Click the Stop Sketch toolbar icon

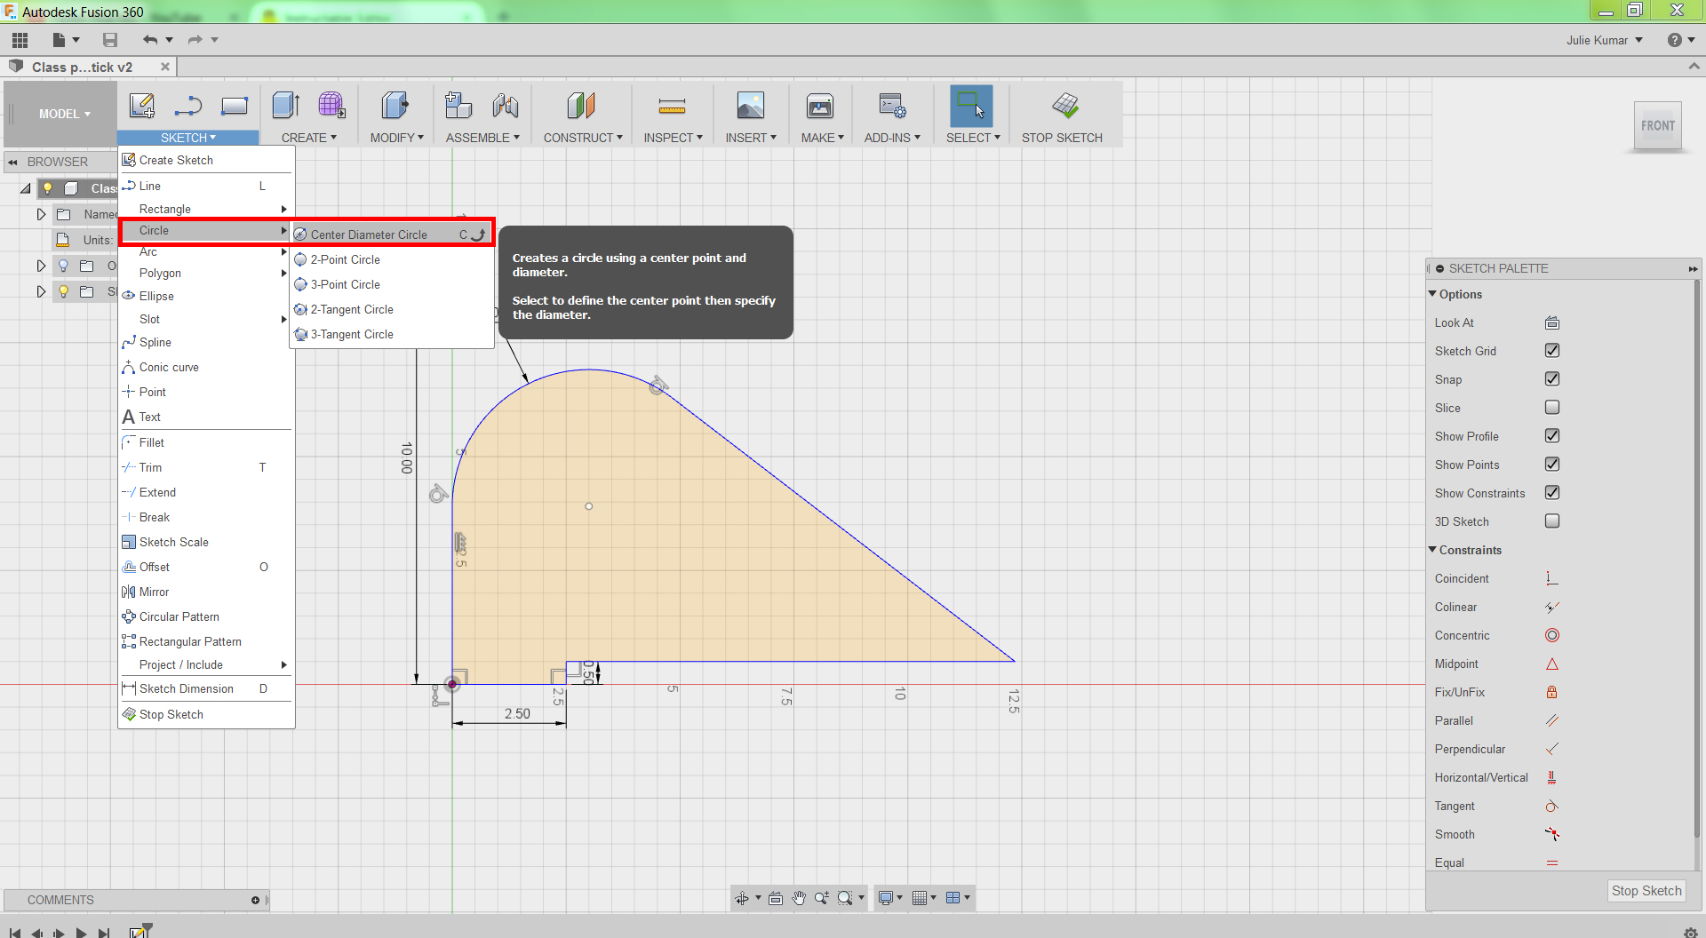tap(1065, 106)
